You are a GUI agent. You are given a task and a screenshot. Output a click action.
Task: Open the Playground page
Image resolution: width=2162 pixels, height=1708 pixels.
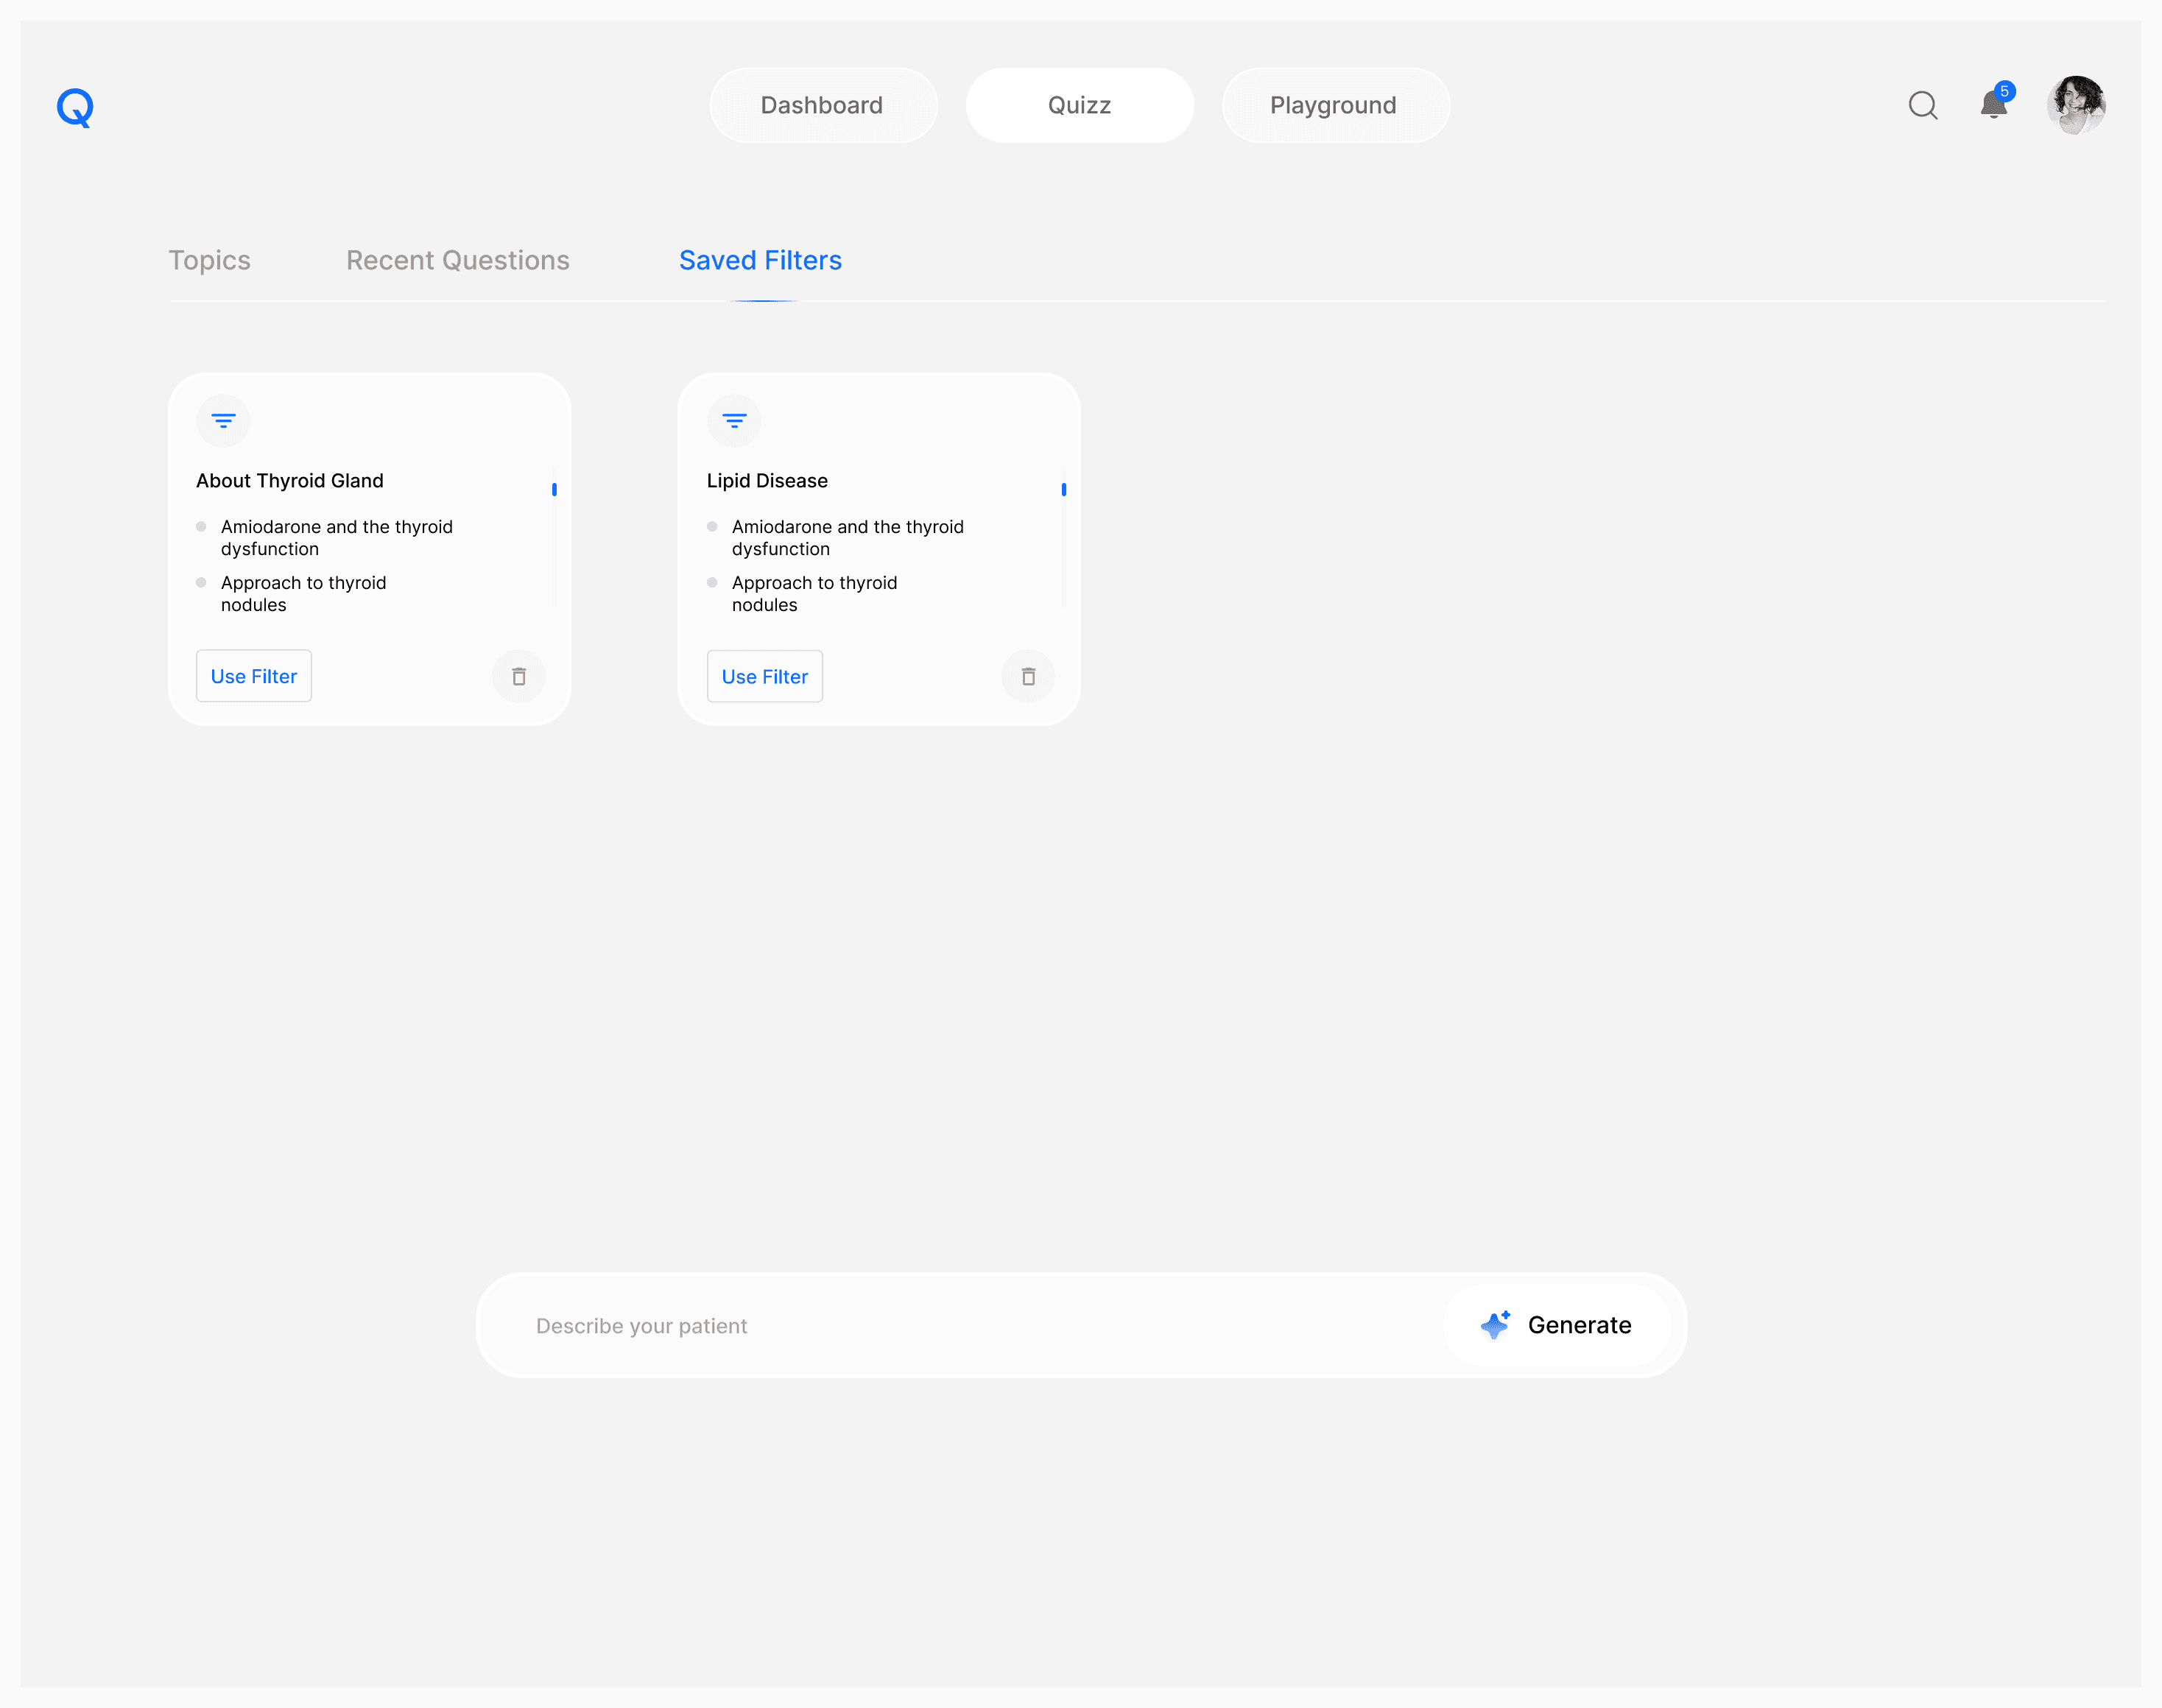tap(1334, 105)
